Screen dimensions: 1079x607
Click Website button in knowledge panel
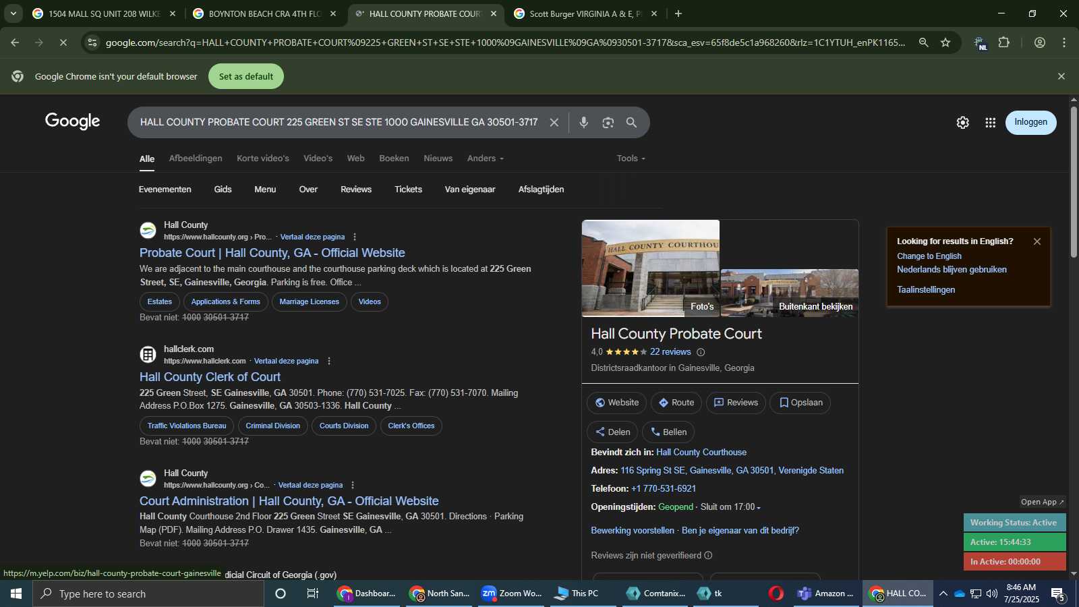click(x=616, y=403)
